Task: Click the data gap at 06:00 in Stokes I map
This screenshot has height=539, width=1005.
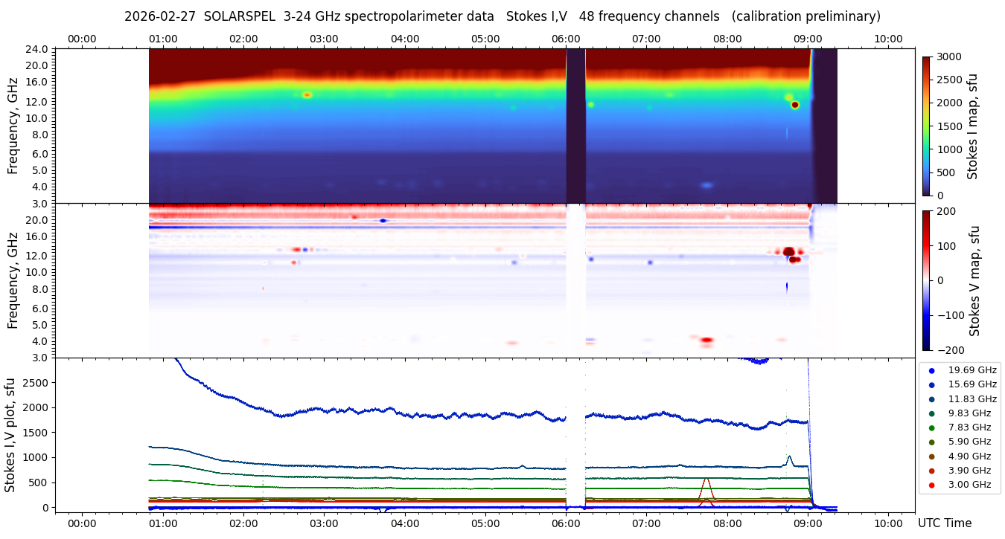Action: (575, 125)
